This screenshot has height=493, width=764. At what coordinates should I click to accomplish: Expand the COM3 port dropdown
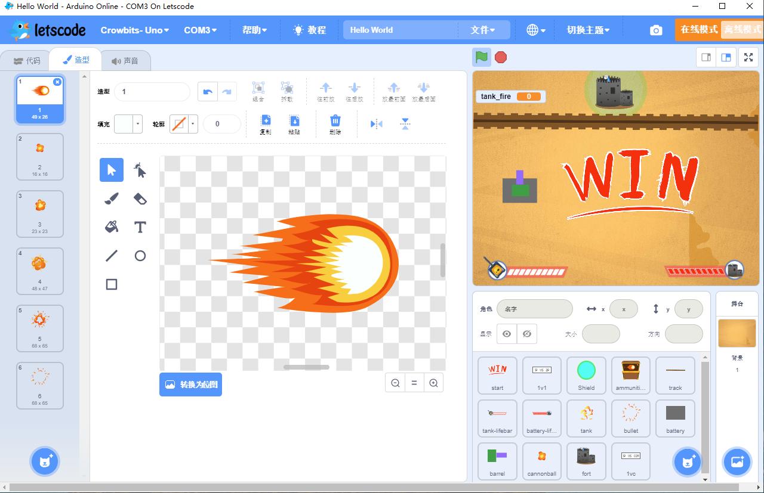pyautogui.click(x=200, y=30)
